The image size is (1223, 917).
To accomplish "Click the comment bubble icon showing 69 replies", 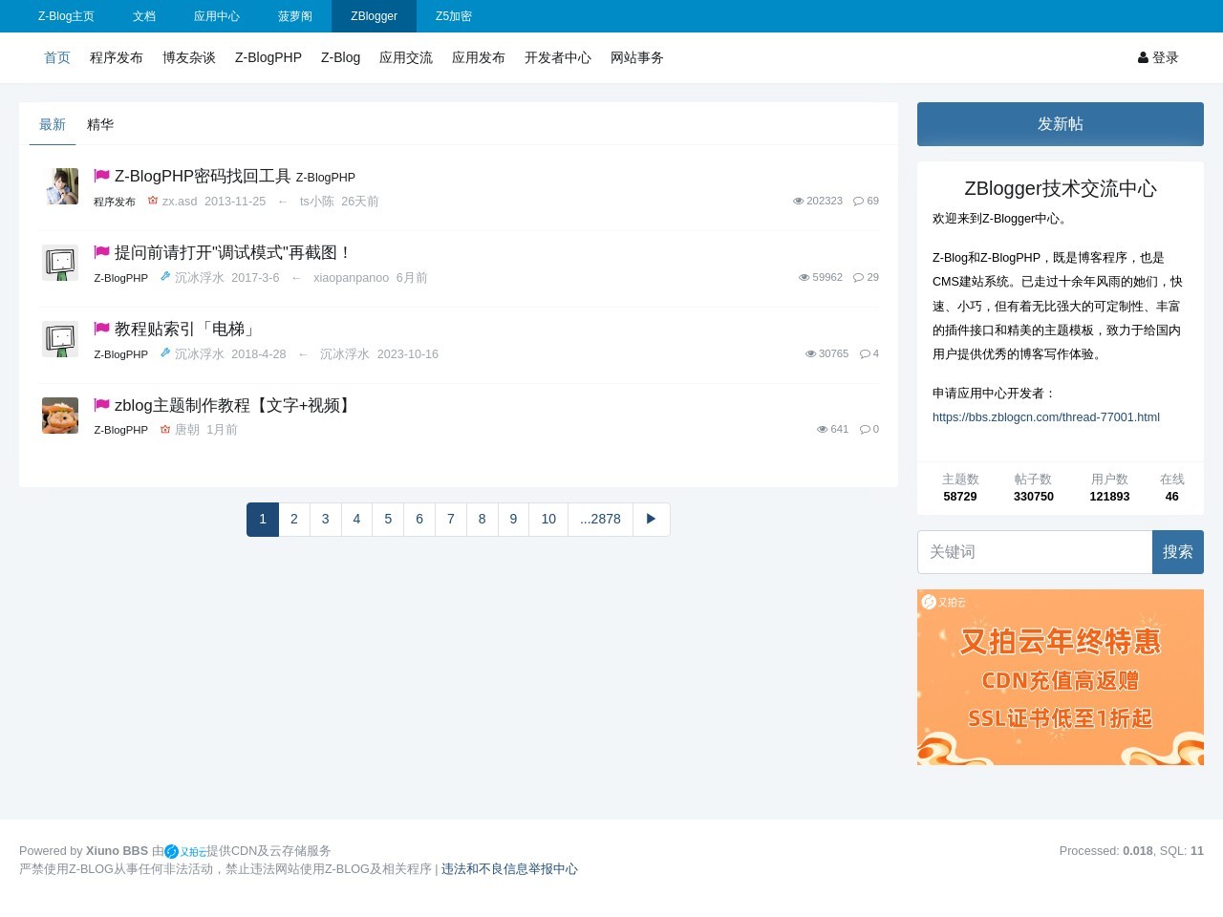I will pos(858,201).
